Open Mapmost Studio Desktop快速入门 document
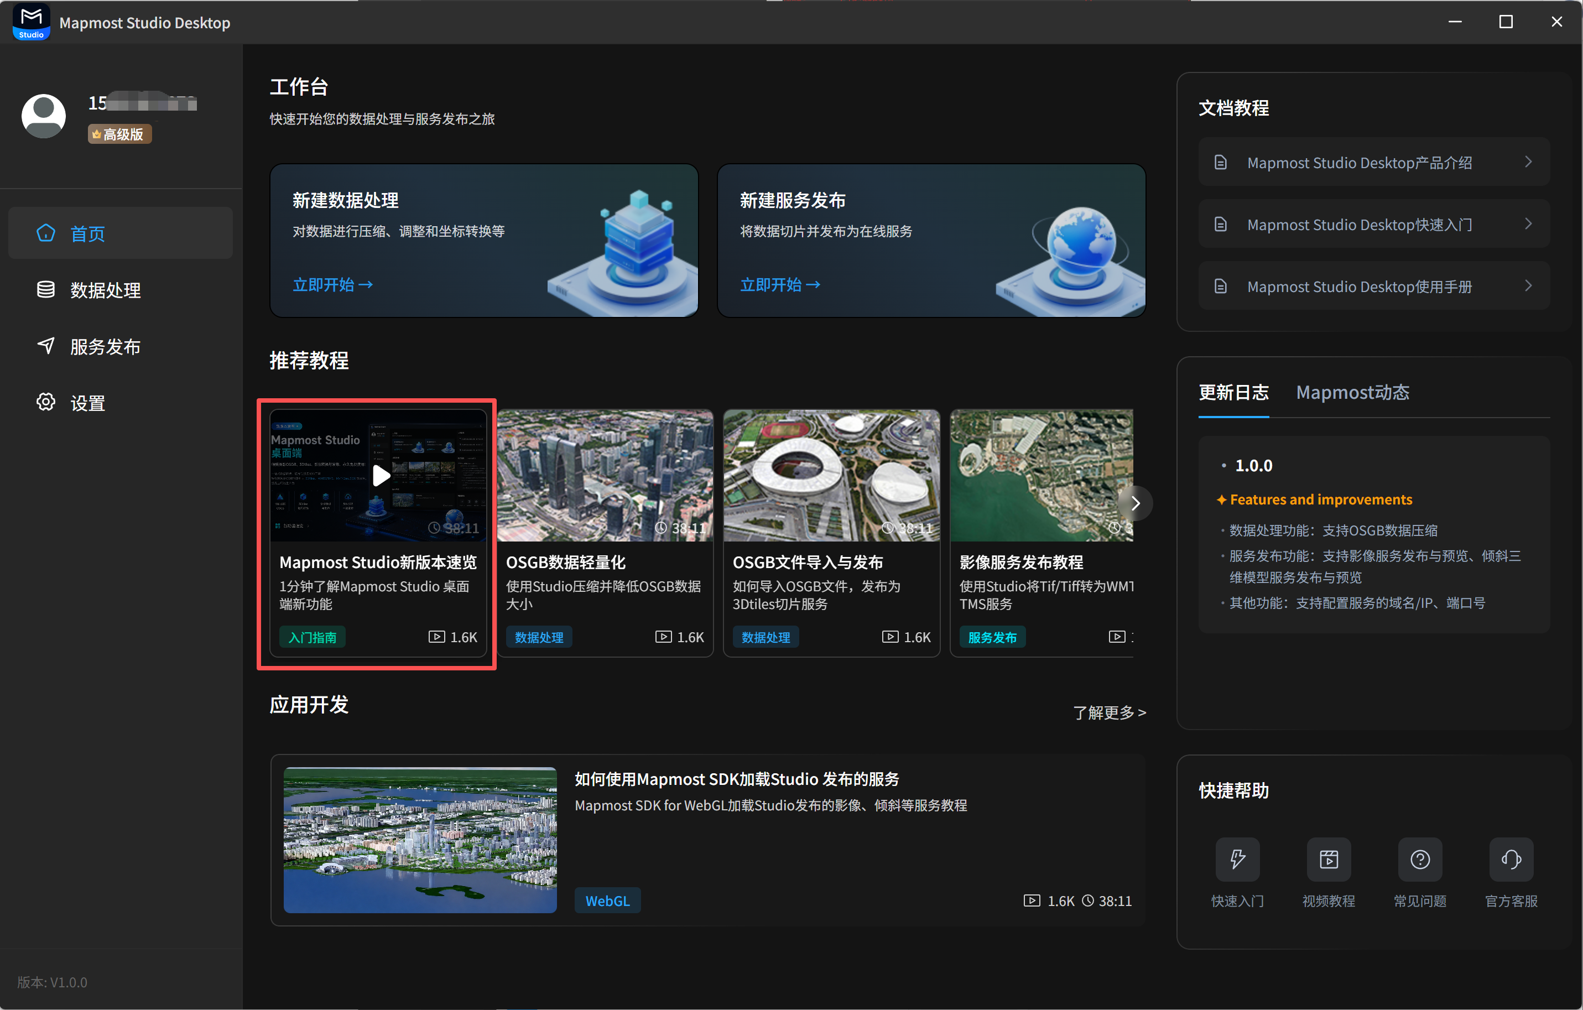This screenshot has height=1010, width=1583. coord(1374,224)
